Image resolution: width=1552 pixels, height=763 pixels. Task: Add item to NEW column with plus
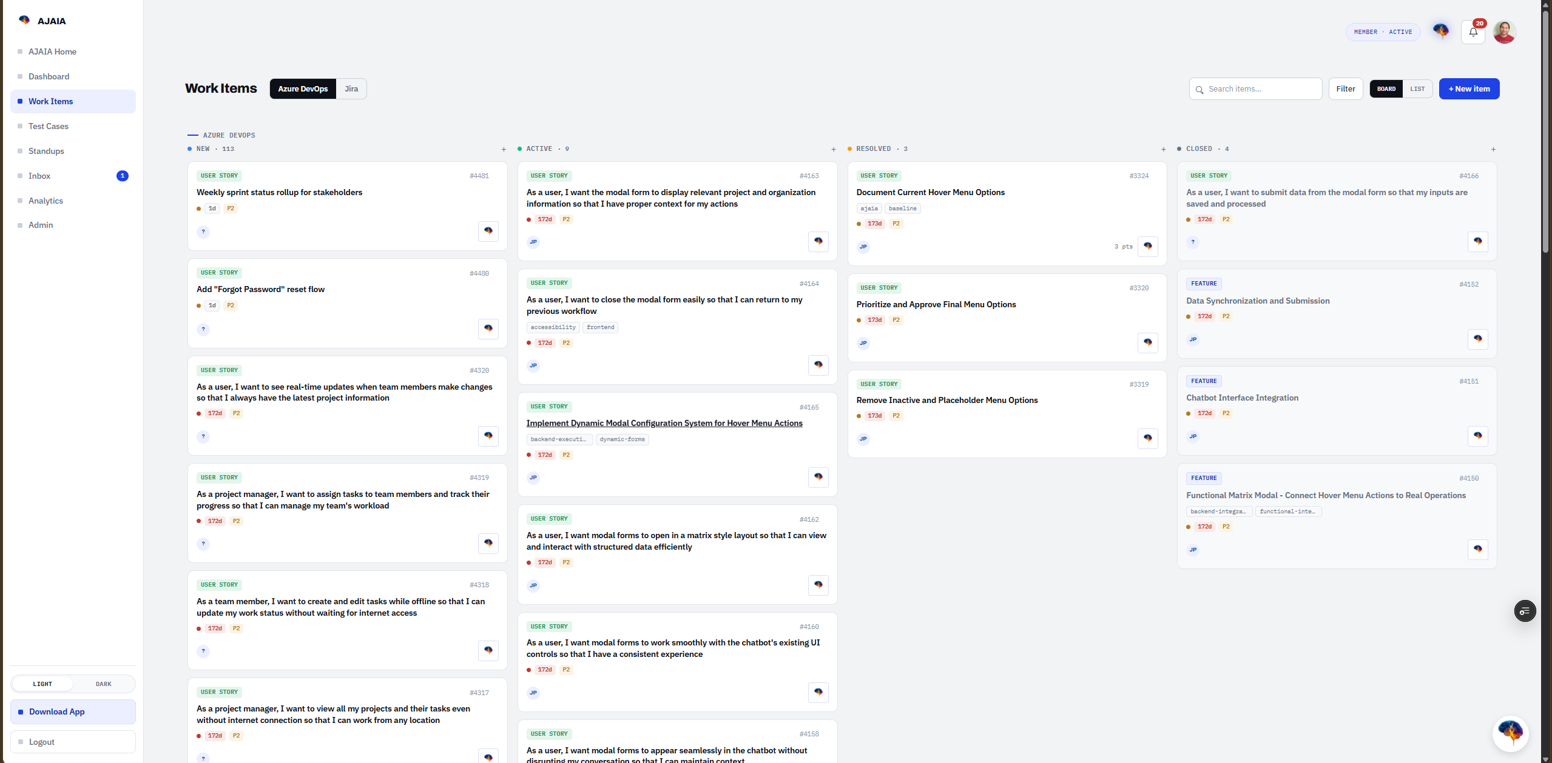click(504, 149)
